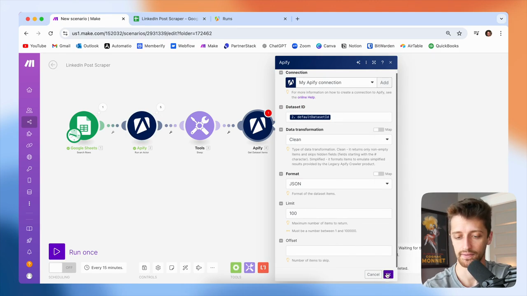This screenshot has height=296, width=527.
Task: Select the Apify Run an Actor module
Action: coord(142,125)
